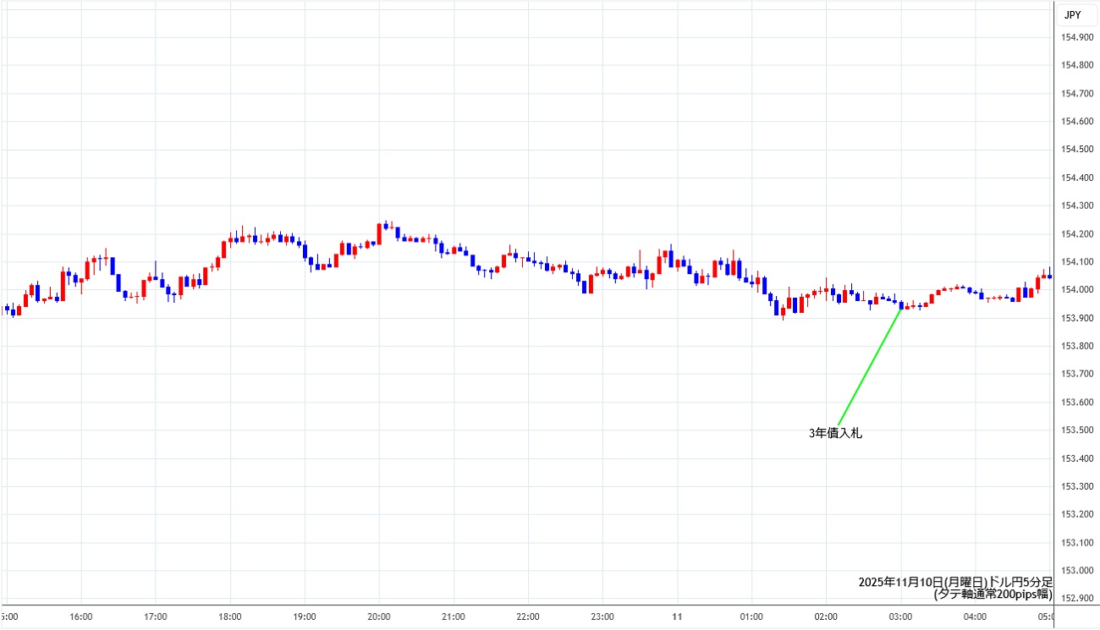The height and width of the screenshot is (630, 1100).
Task: Click the 153.500 price axis label
Action: coord(1075,430)
